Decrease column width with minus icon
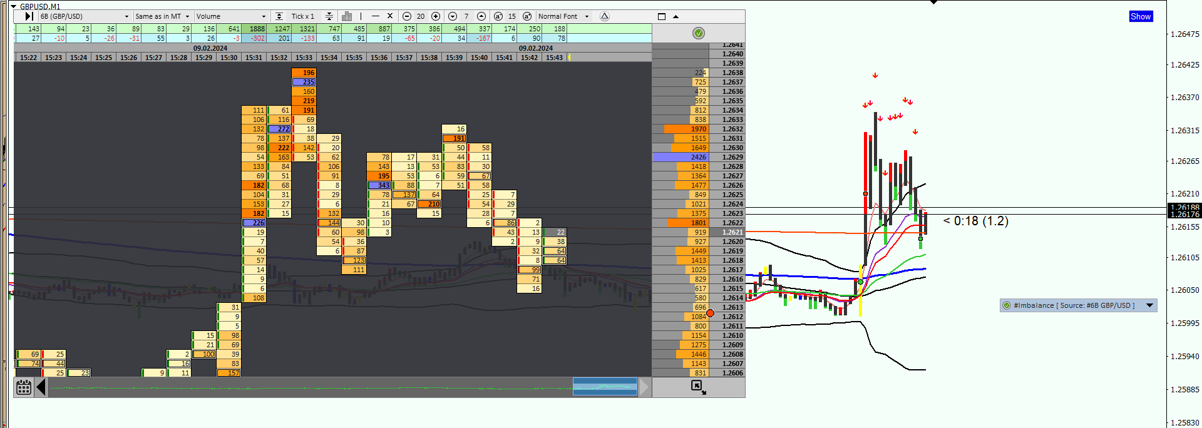 coord(407,16)
